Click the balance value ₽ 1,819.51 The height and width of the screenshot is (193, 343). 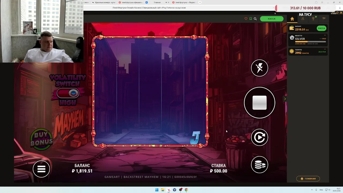82,171
